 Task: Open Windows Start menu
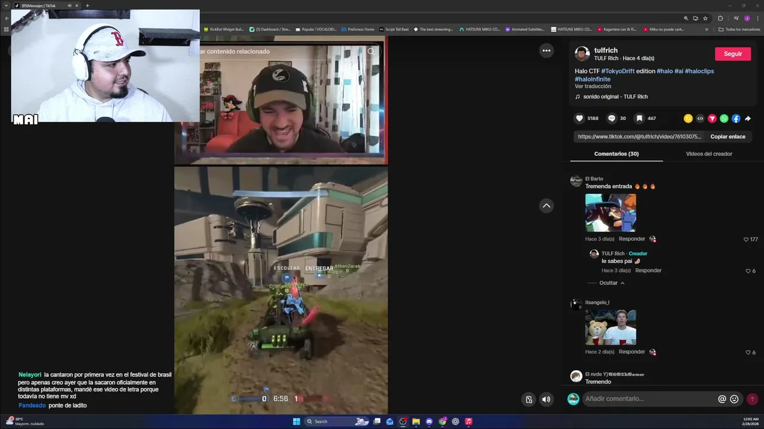pos(297,421)
